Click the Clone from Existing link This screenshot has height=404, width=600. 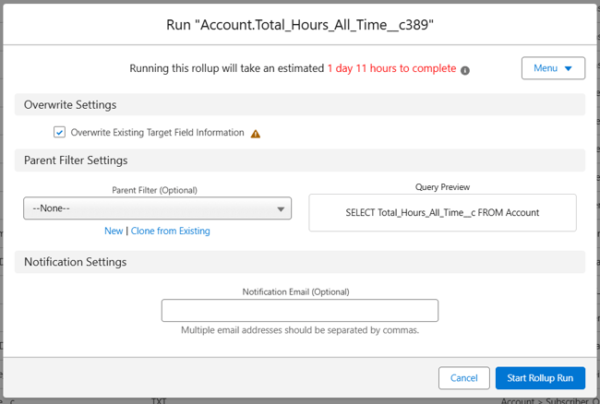point(170,231)
